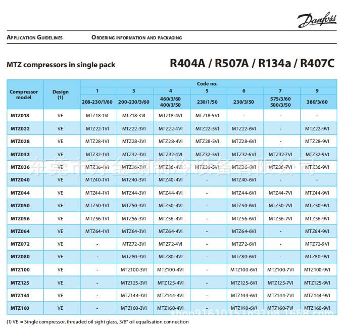Select code cell MTZ44-7VI

point(280,193)
